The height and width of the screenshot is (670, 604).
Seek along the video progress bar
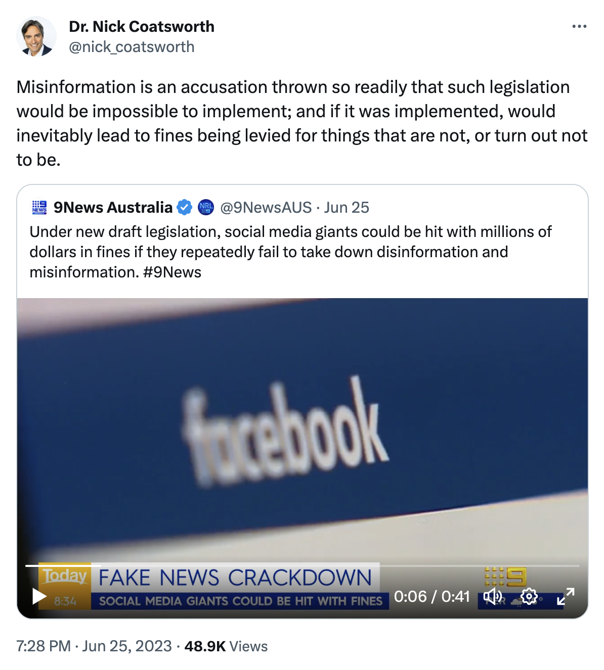tap(303, 565)
